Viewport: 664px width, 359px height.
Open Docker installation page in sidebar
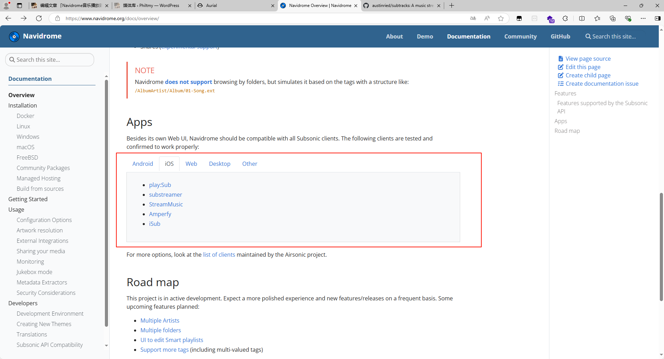25,116
